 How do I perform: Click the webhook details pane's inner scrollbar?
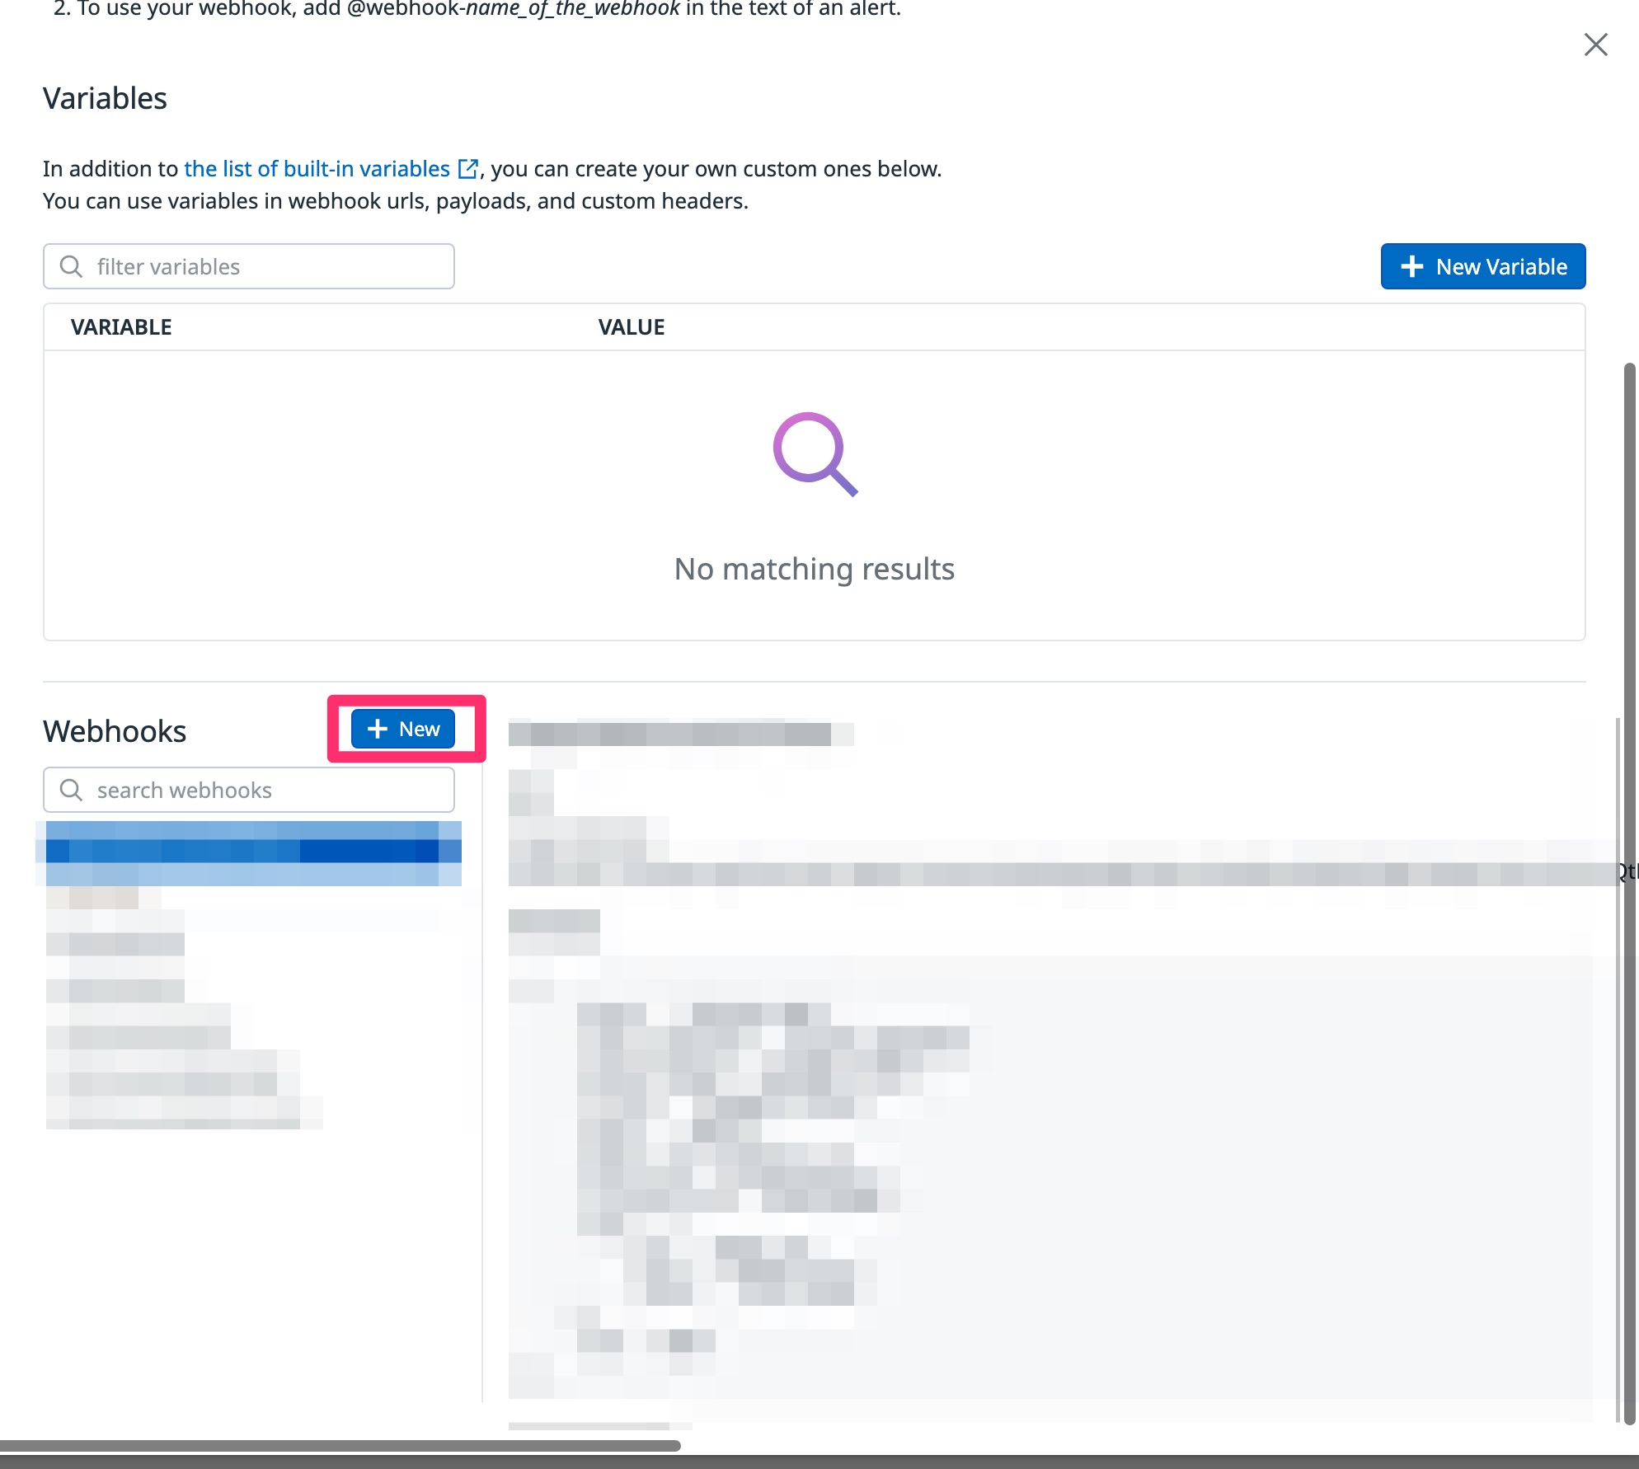click(1618, 1072)
